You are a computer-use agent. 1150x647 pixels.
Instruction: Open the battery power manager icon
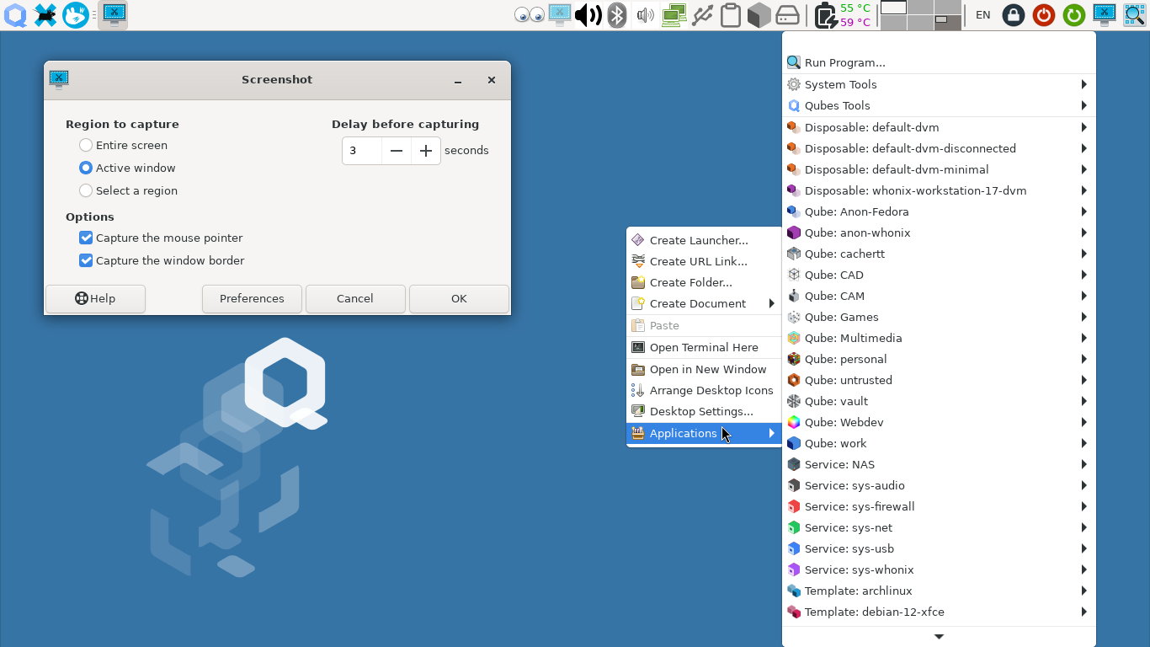point(825,15)
